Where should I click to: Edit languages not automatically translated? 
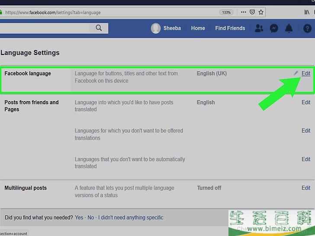point(306,159)
